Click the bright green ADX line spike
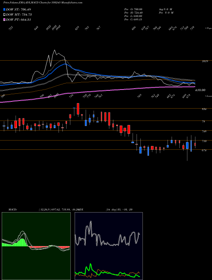 [x=90, y=264]
